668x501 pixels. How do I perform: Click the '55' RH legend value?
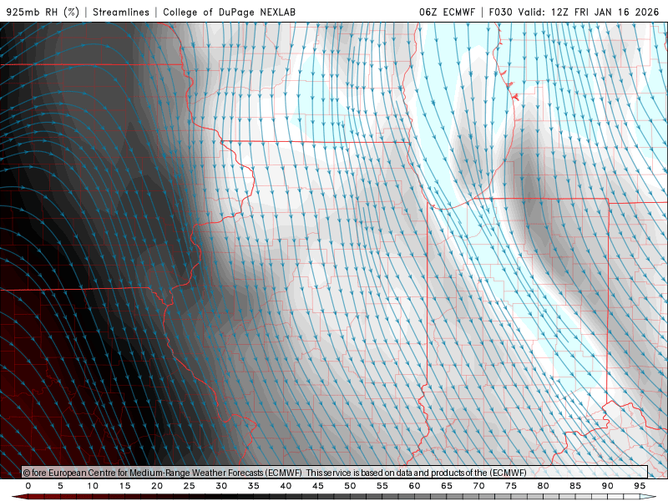pyautogui.click(x=382, y=486)
